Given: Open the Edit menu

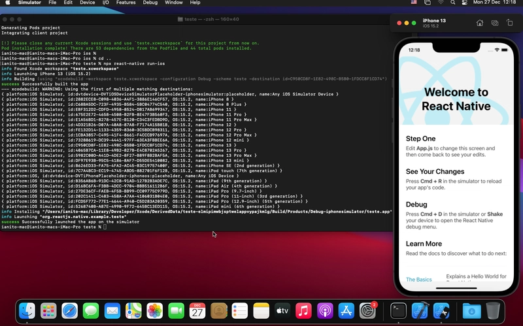Looking at the screenshot, I should (x=68, y=3).
